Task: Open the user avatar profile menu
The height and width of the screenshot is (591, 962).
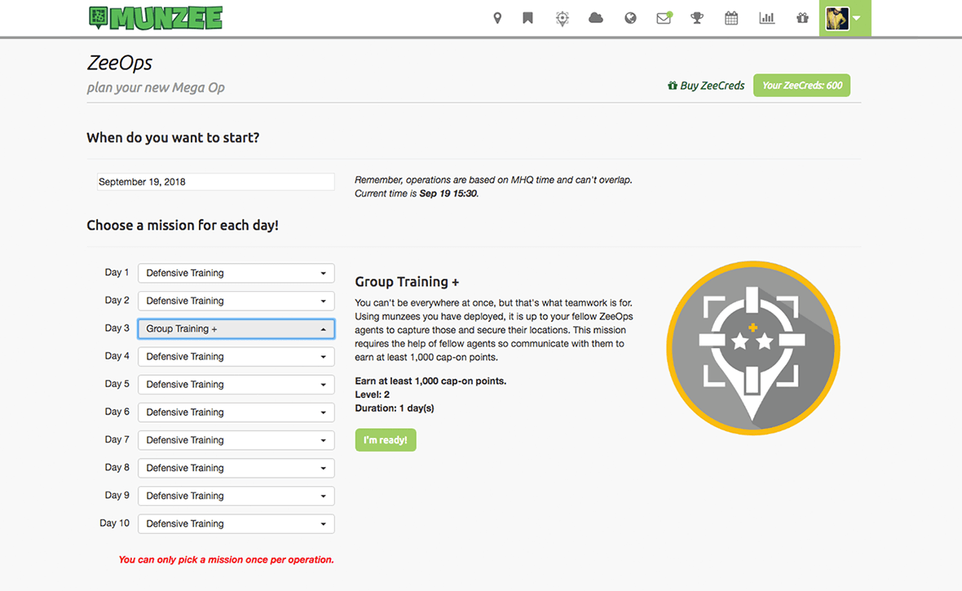Action: (845, 19)
